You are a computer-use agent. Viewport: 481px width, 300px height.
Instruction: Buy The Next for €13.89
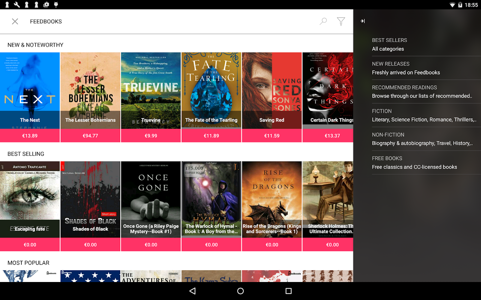30,136
